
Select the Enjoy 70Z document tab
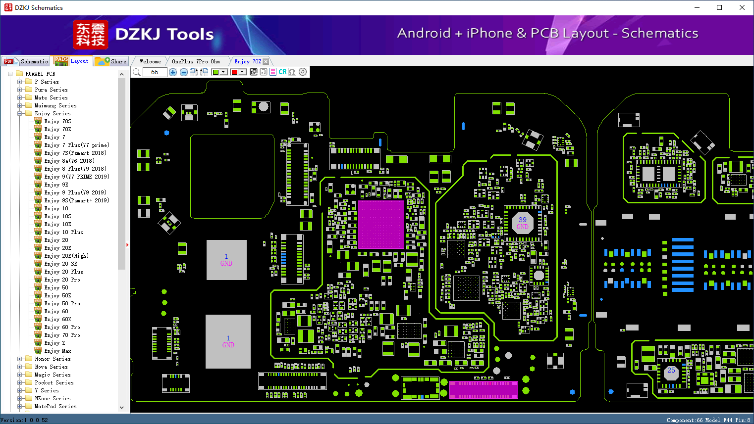[x=248, y=61]
